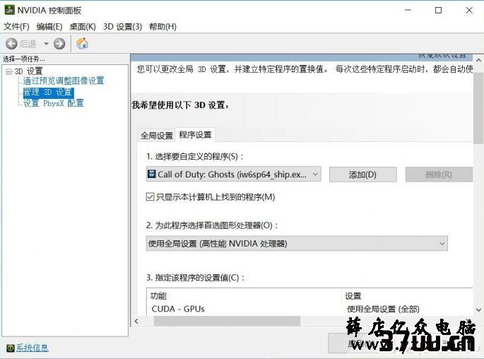
Task: Open the 3D 设置(3) menu
Action: click(122, 27)
